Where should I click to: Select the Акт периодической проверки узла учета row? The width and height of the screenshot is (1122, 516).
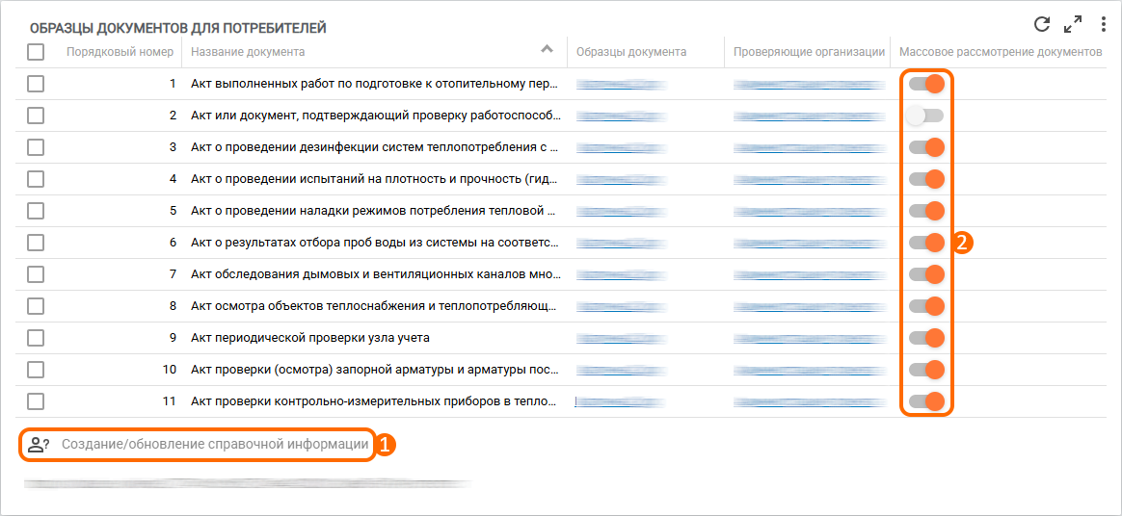(310, 338)
